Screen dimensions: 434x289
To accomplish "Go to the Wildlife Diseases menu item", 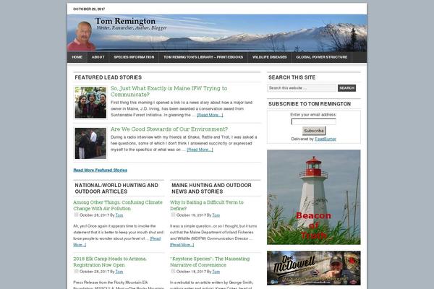I will point(269,57).
